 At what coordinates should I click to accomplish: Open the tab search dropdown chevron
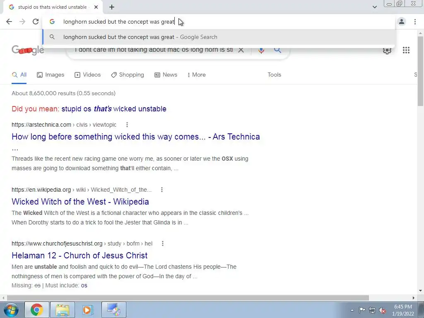click(x=374, y=7)
